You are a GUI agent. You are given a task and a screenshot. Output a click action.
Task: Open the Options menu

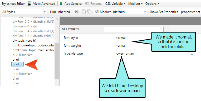152,4
